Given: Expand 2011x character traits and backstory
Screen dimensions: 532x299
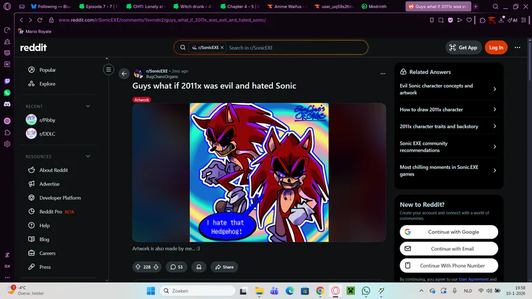Looking at the screenshot, I should click(x=448, y=126).
